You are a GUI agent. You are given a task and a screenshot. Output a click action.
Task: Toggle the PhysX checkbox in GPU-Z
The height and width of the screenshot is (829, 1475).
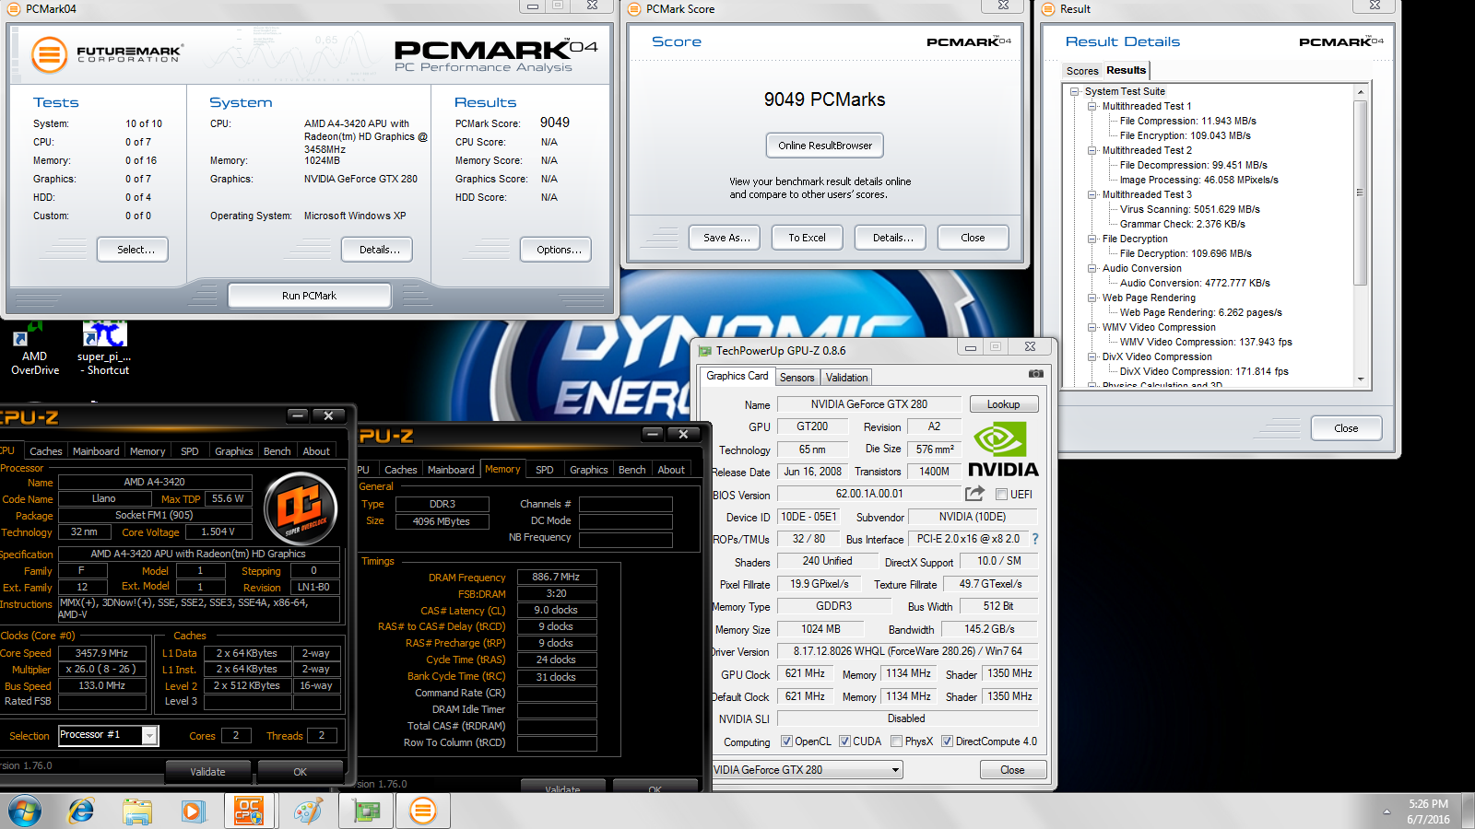tap(896, 741)
